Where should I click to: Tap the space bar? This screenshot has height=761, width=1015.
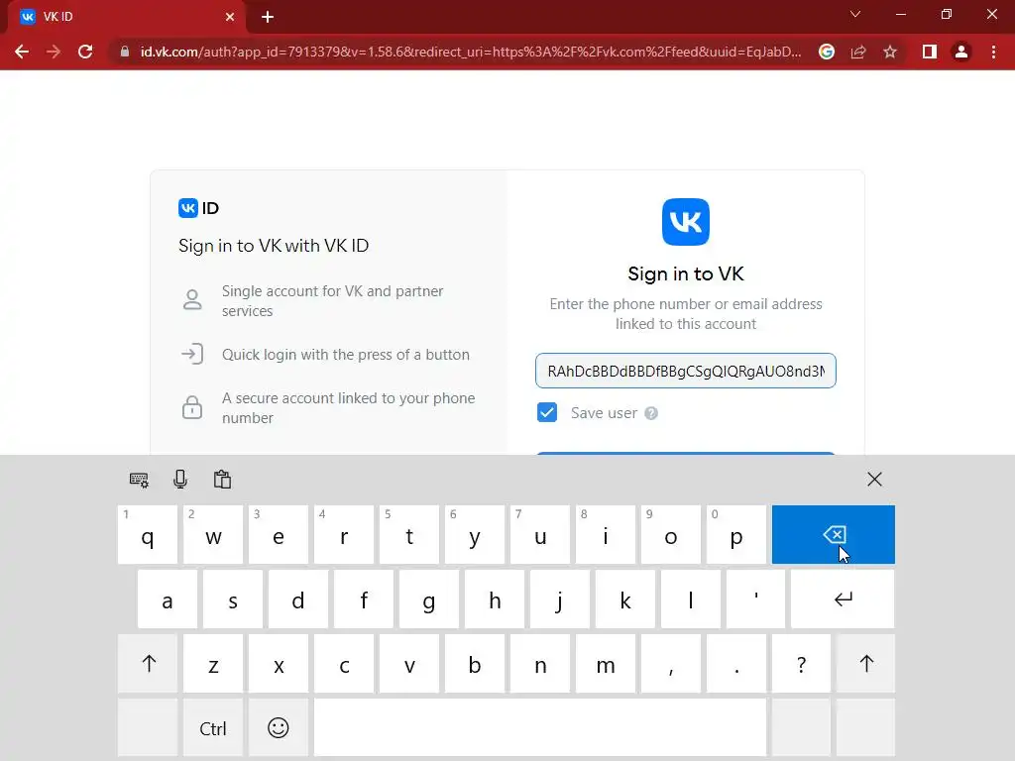coord(540,728)
